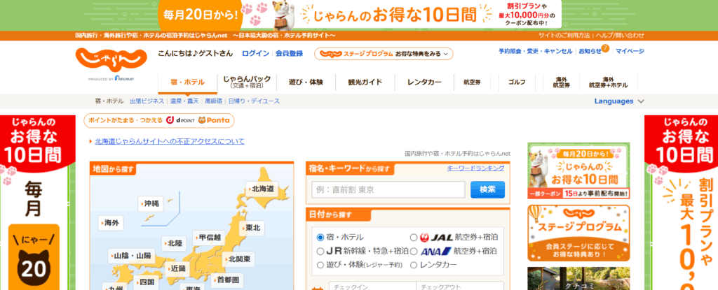Open 北海道じゃらんサイトへの不正アクセスについて notice
Viewport: 718px width, 290px height.
(170, 142)
